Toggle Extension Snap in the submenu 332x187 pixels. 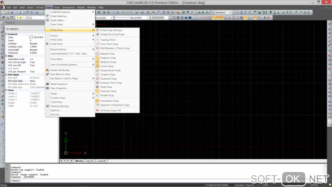point(118,91)
